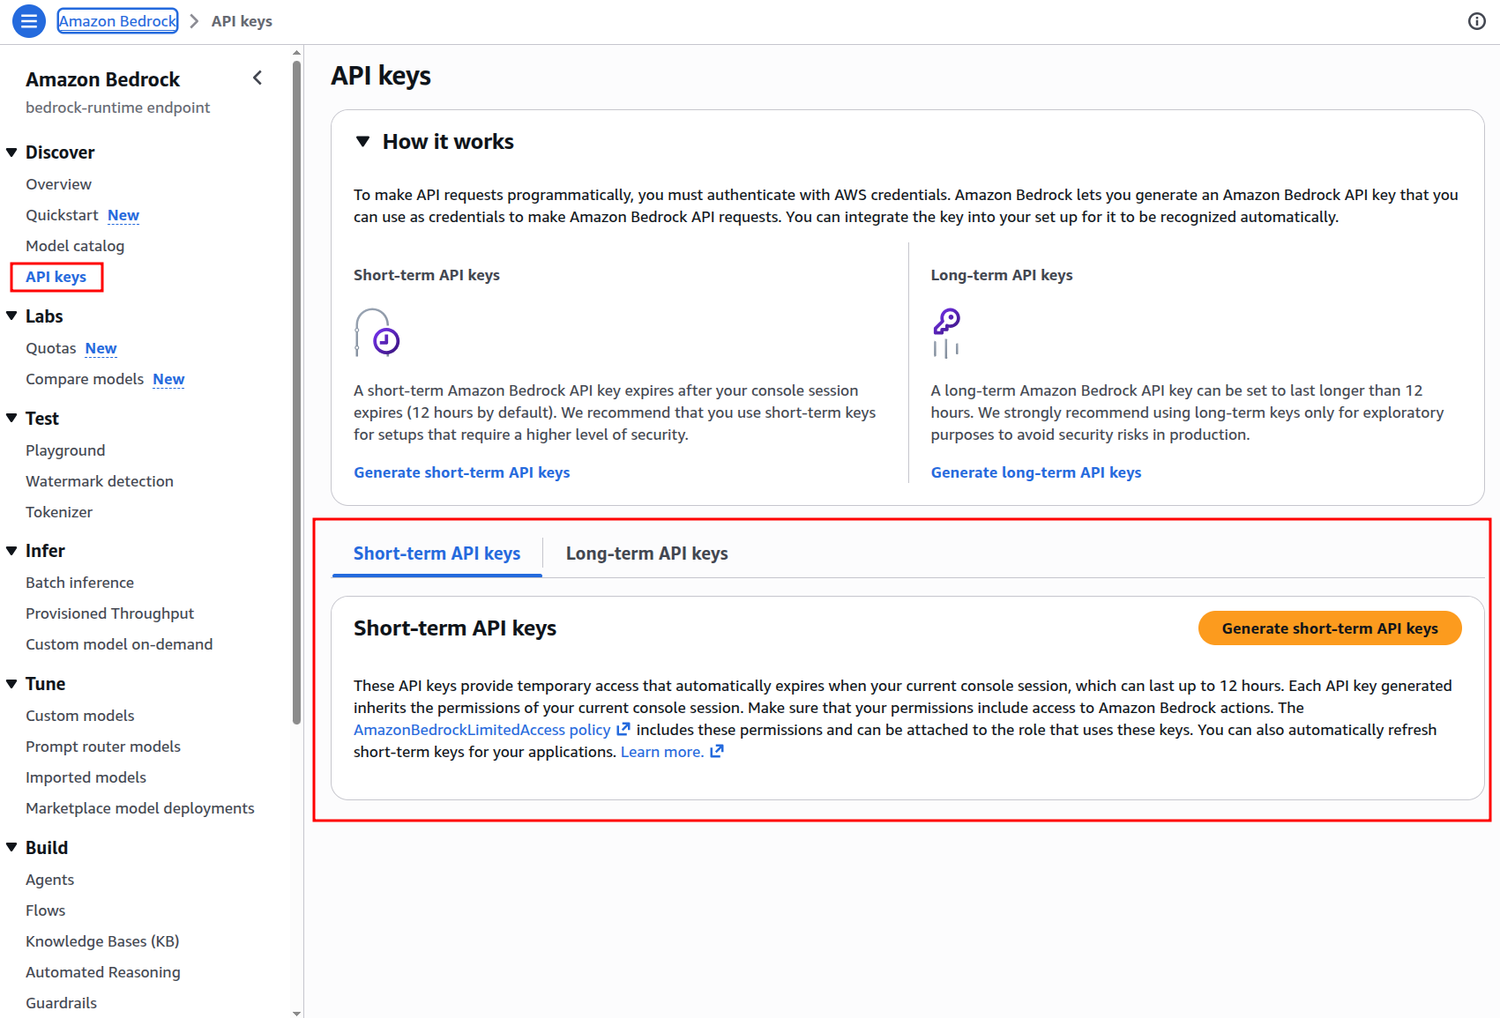Viewport: 1500px width, 1018px height.
Task: Open Quickstart in the sidebar
Action: pos(62,215)
